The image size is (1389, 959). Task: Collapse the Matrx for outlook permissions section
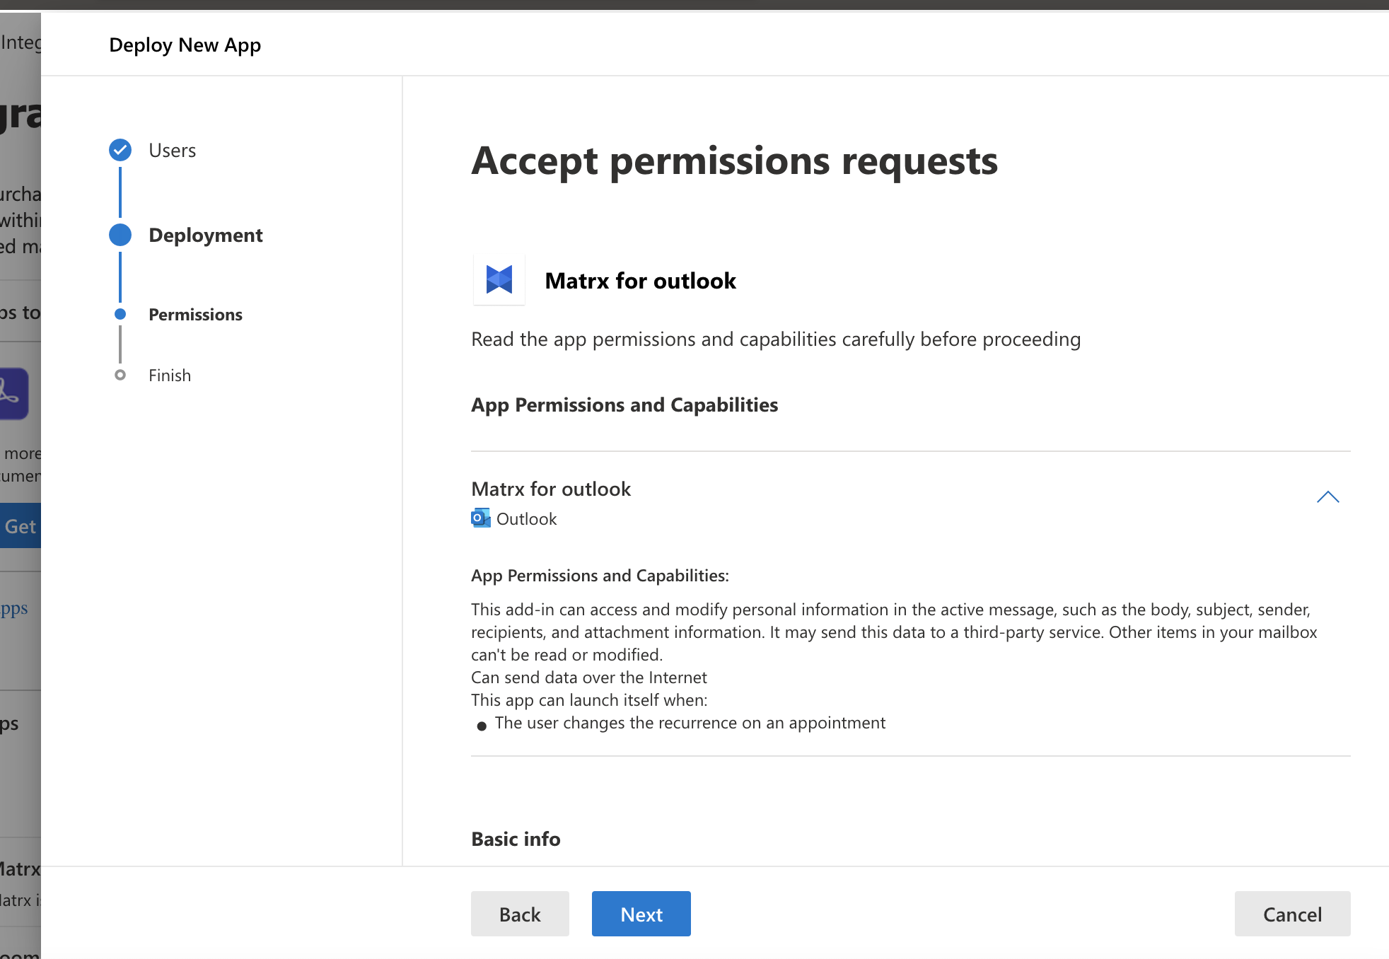(x=1327, y=497)
